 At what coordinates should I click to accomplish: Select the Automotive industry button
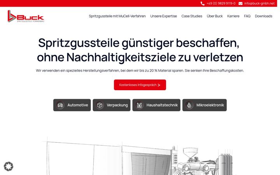pos(72,105)
